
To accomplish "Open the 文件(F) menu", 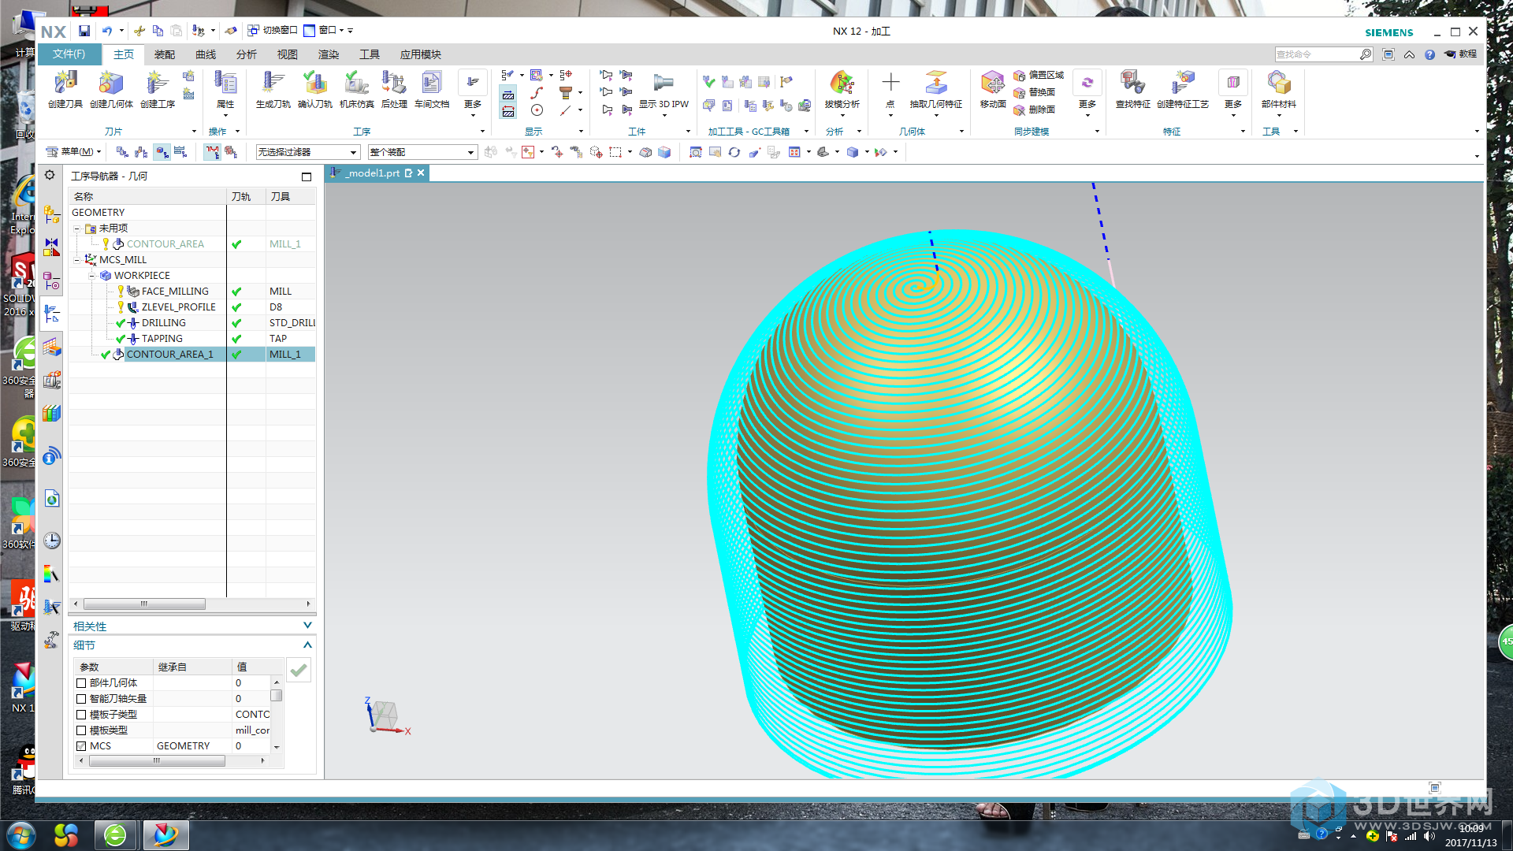I will click(x=69, y=54).
